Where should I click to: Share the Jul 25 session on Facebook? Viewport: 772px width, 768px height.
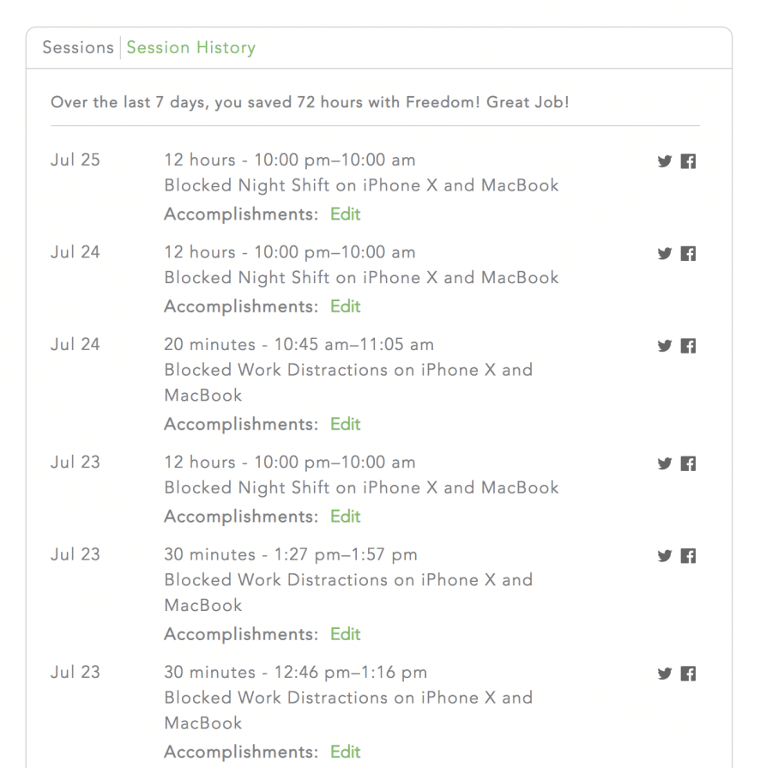(x=687, y=160)
